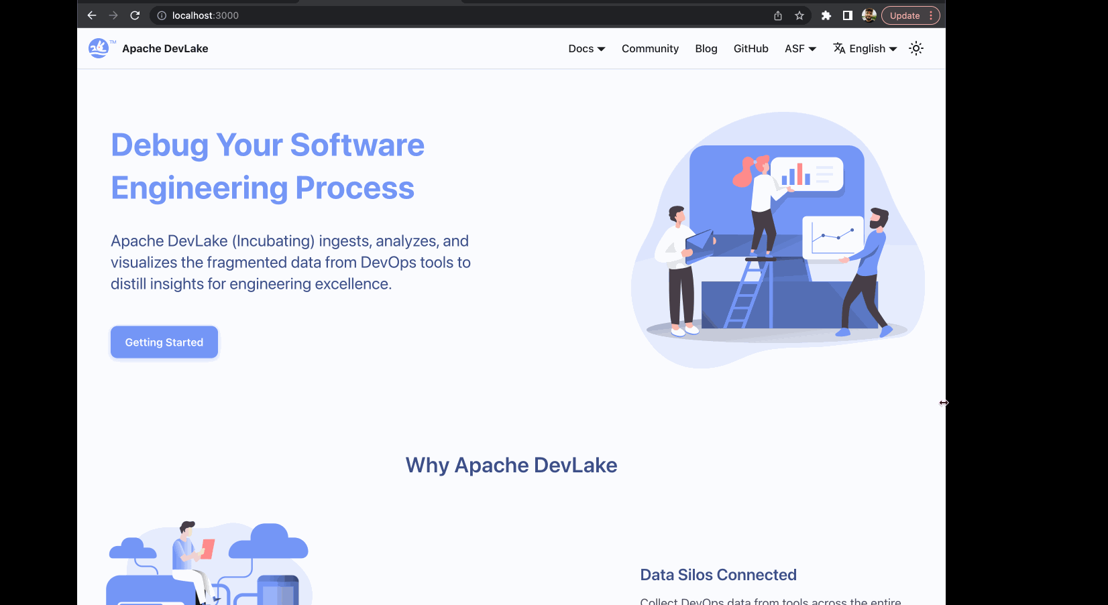
Task: Go to the GitHub link
Action: pos(751,48)
